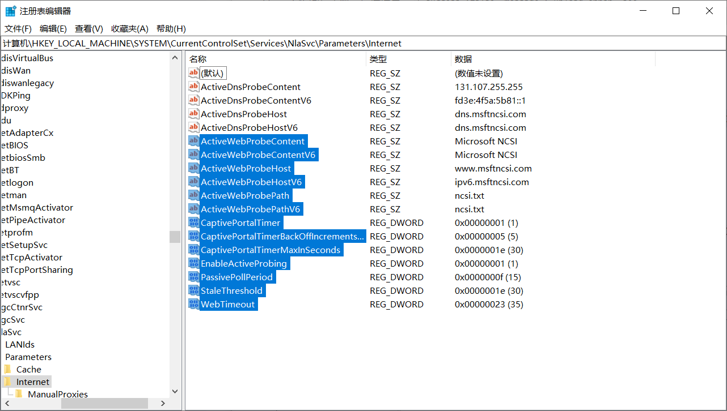
Task: Click the ActiveDnsProbeContentV6 string icon
Action: coord(193,100)
